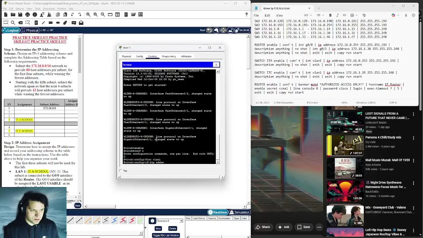Open the Physical tab in Host 1
Viewport: 423px width, 238px height.
click(126, 57)
